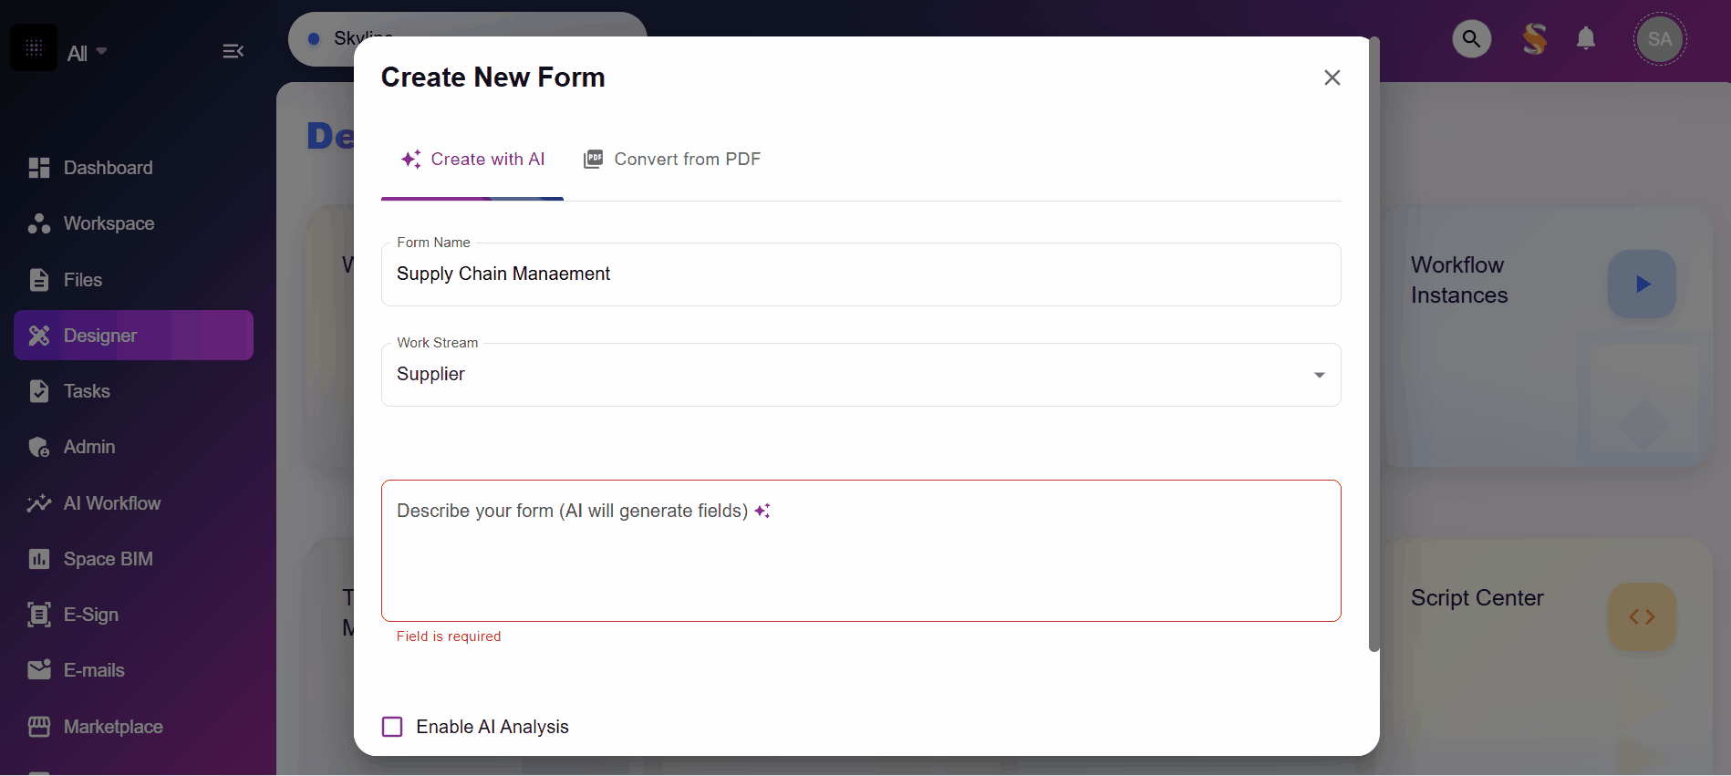This screenshot has width=1731, height=776.
Task: Open Space BIM in the sidebar
Action: pos(133,559)
